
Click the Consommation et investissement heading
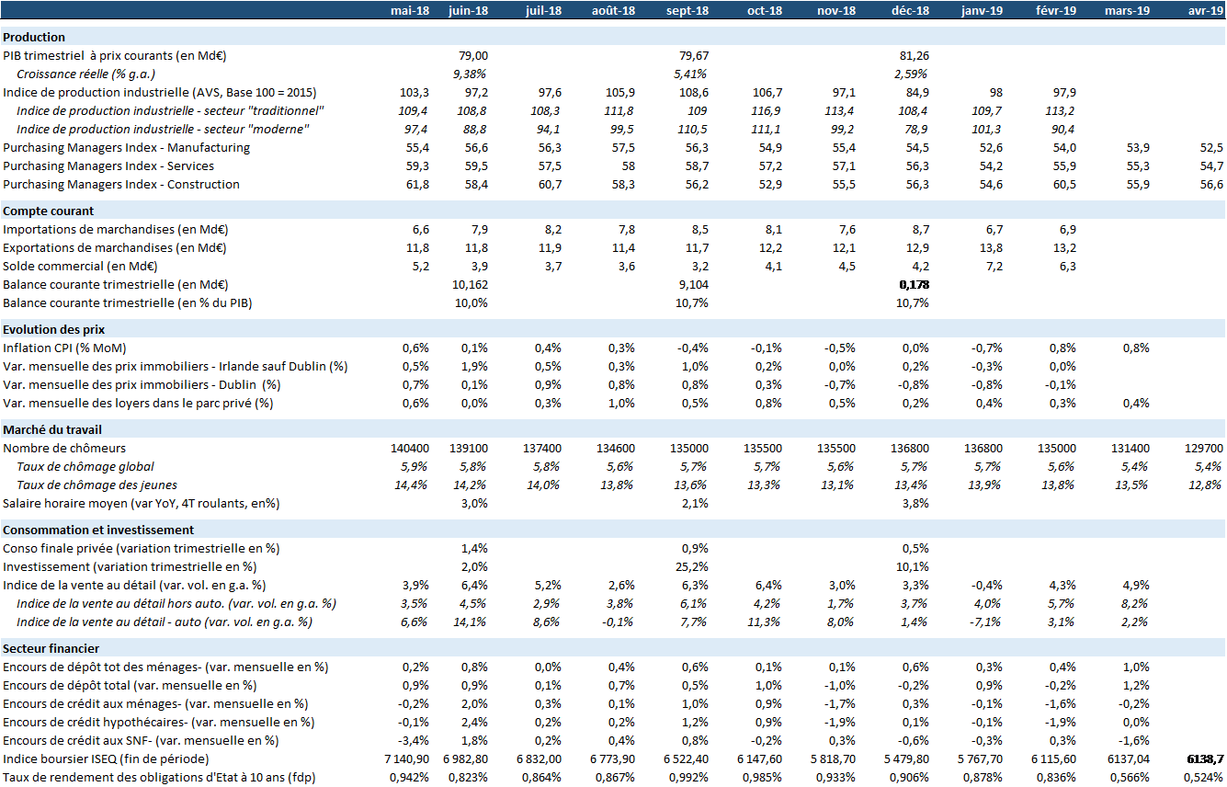(98, 530)
